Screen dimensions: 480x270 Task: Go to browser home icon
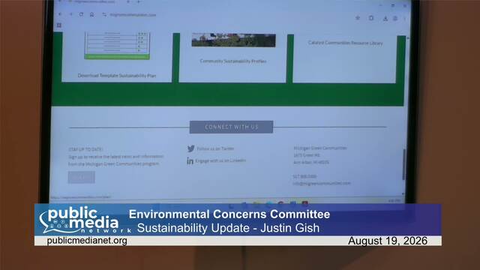coord(91,14)
